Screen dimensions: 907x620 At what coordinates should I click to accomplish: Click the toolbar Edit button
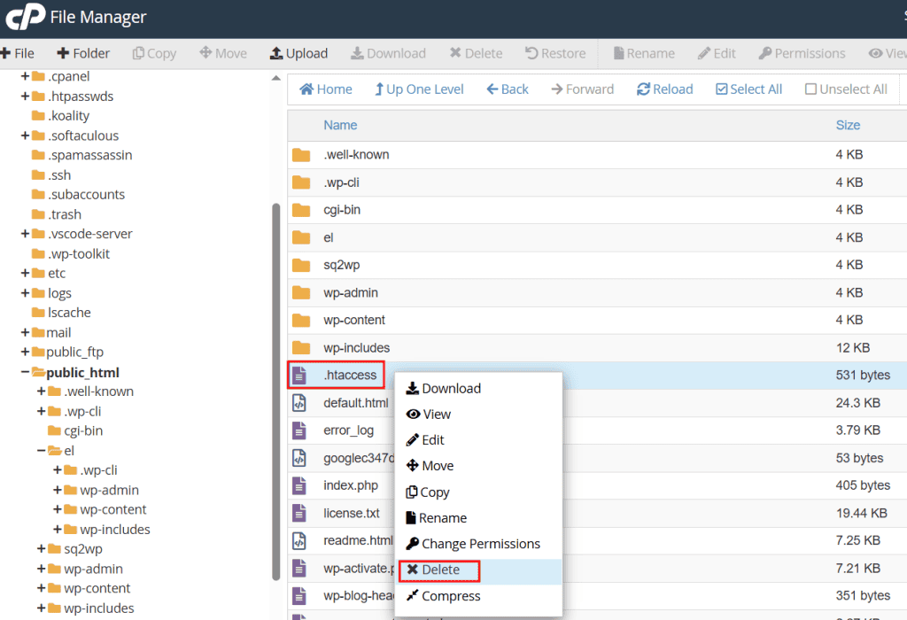click(x=717, y=53)
